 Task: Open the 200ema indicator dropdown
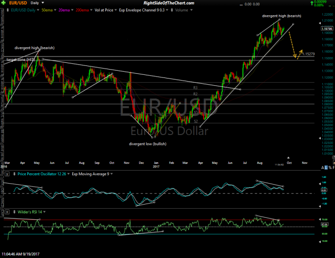[91, 10]
